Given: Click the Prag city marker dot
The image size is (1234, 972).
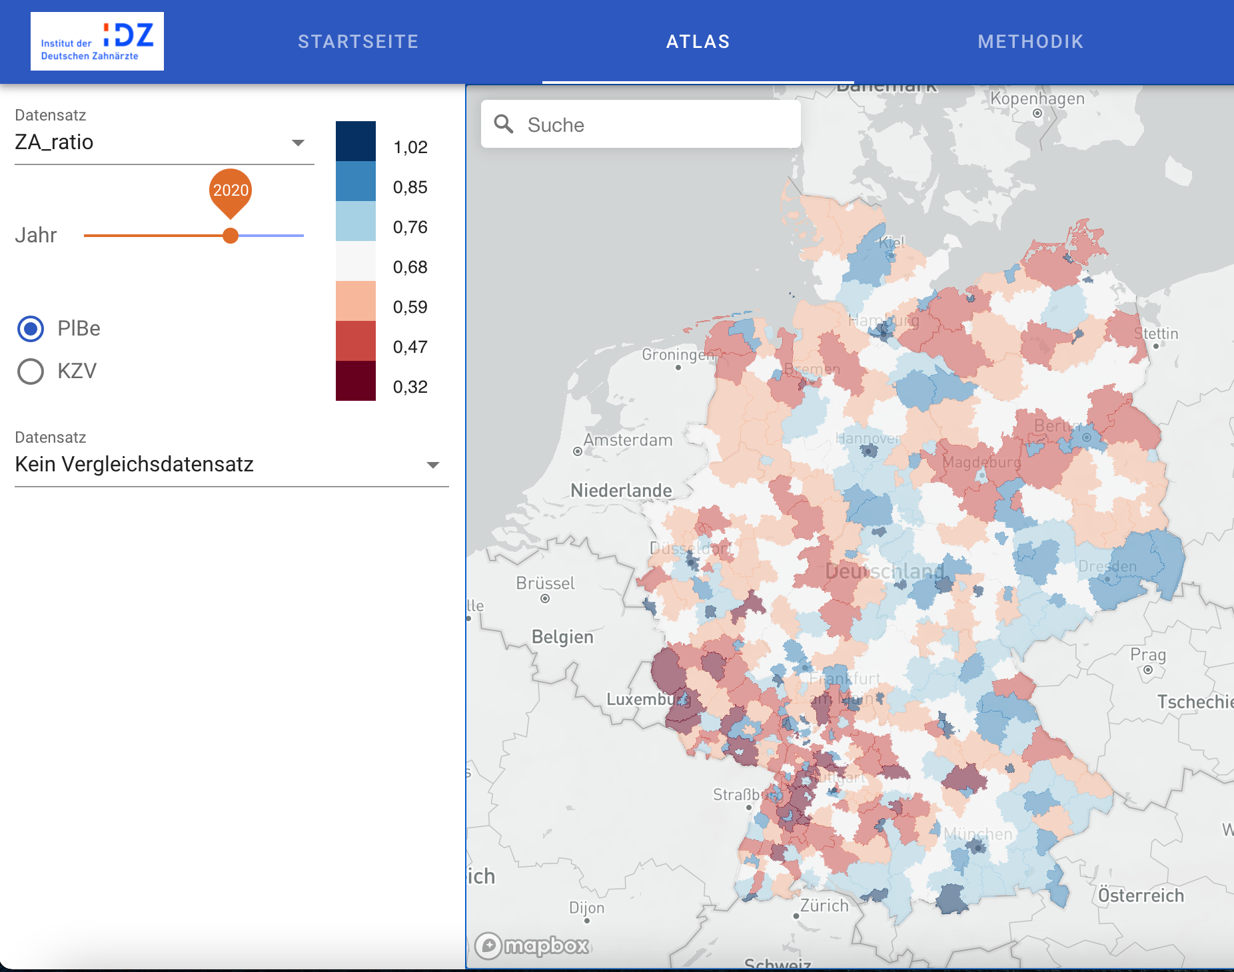Looking at the screenshot, I should pyautogui.click(x=1147, y=670).
